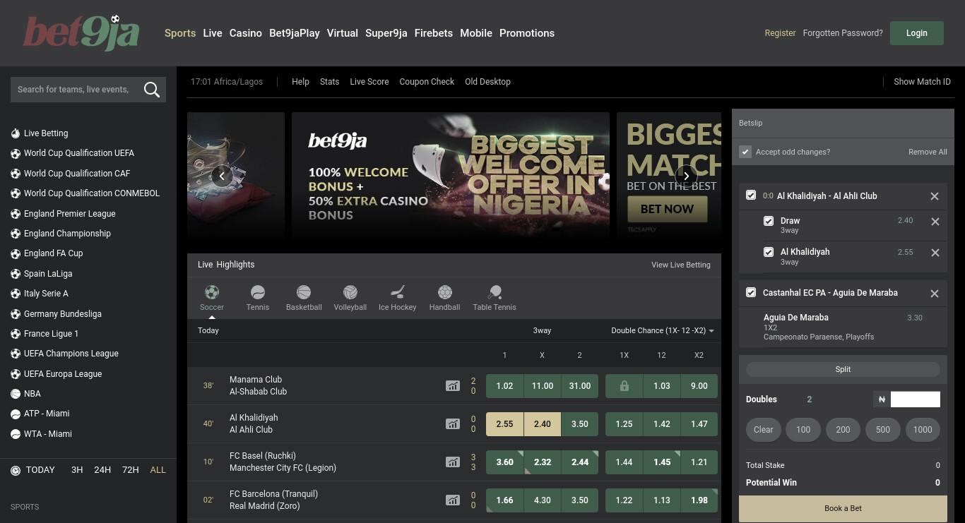Filter events by ALL
The image size is (965, 523).
(158, 469)
